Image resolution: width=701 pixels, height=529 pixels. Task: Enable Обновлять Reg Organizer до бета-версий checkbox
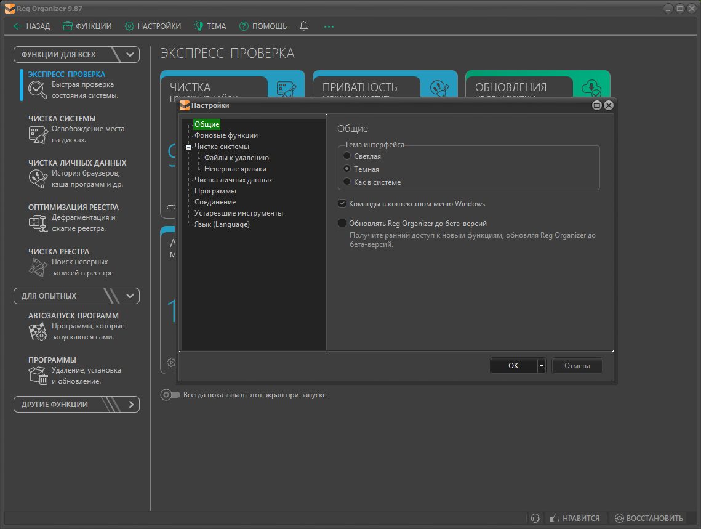click(342, 224)
